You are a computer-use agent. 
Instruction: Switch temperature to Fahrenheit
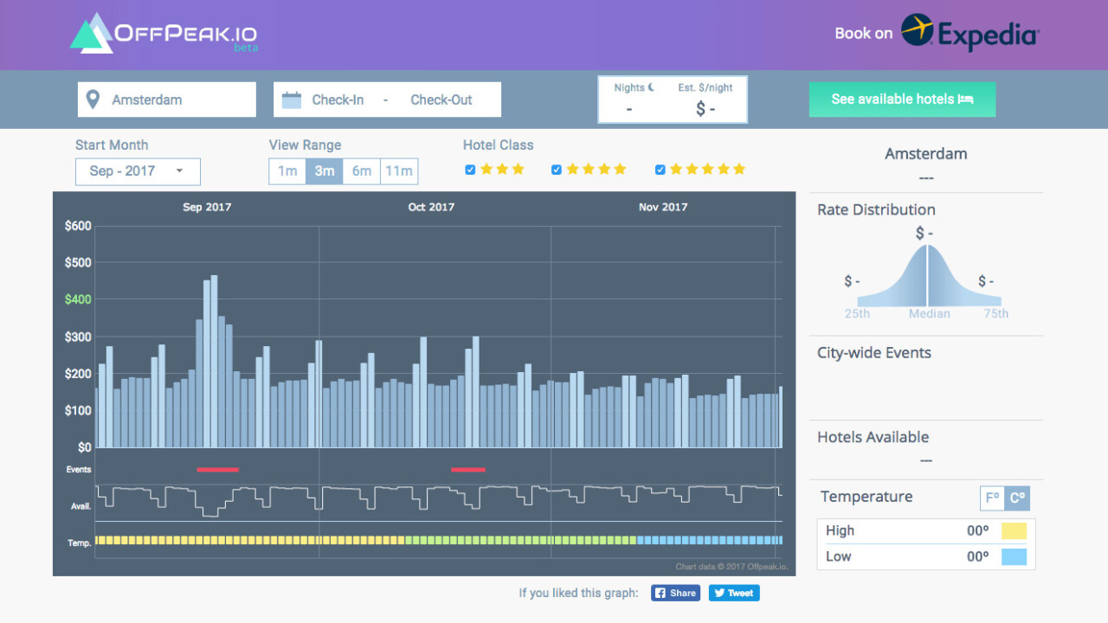click(992, 498)
